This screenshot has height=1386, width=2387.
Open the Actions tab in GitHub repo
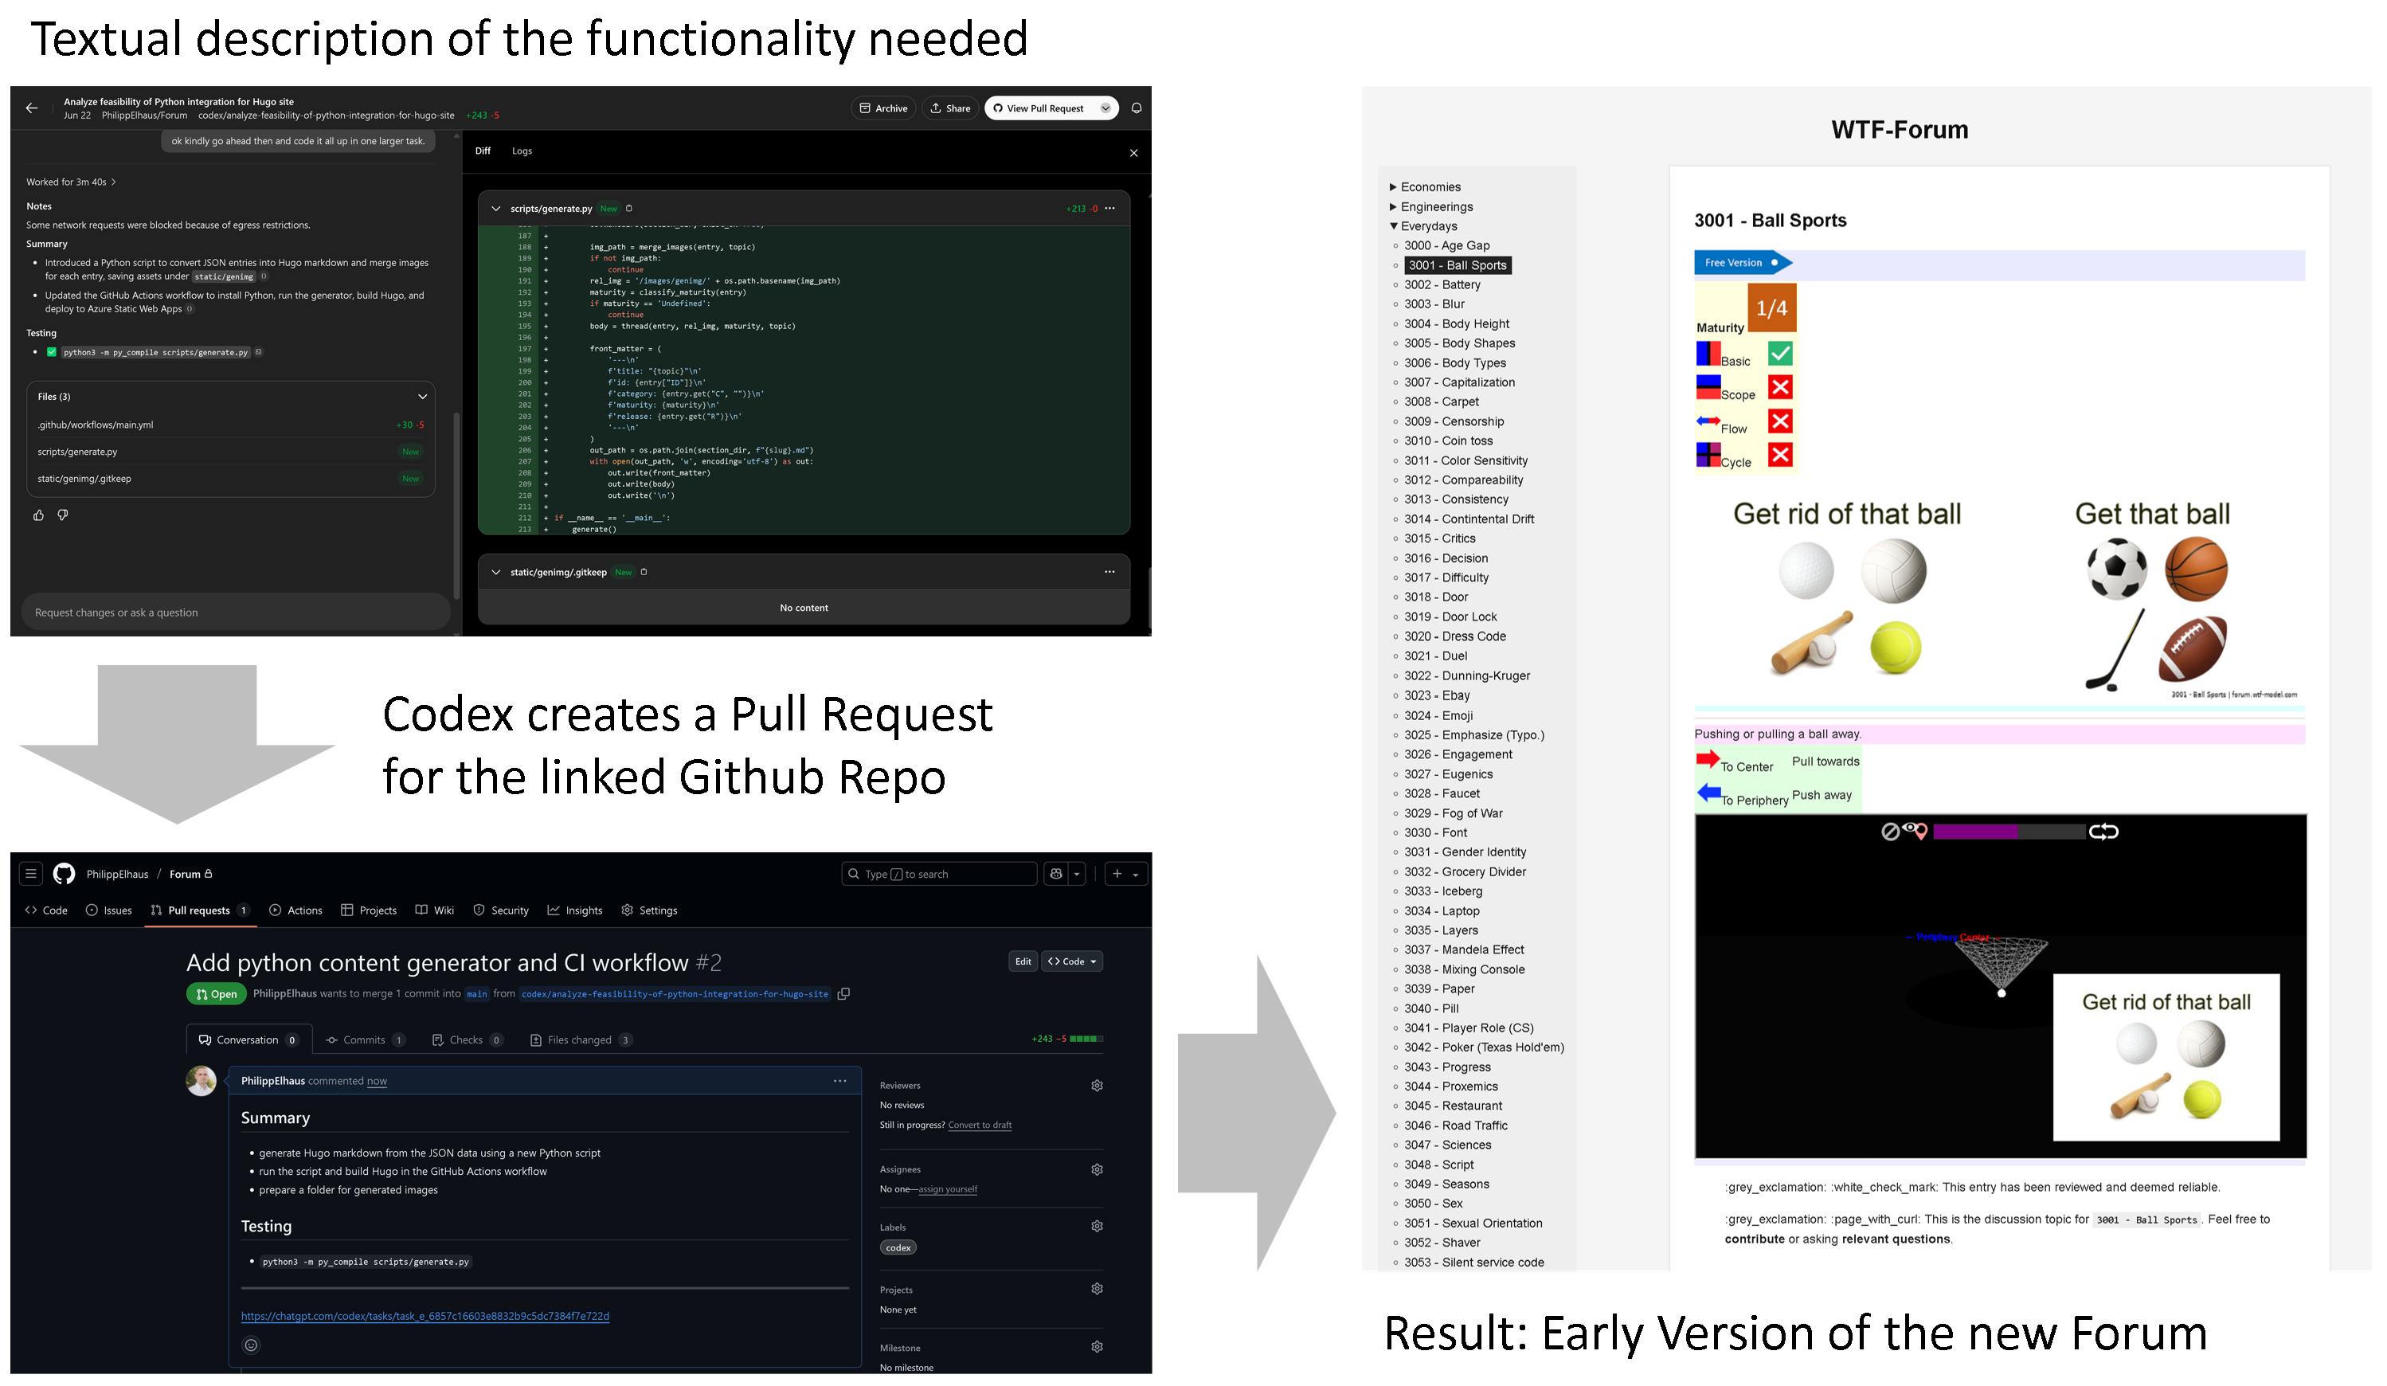click(x=295, y=910)
